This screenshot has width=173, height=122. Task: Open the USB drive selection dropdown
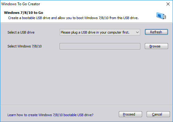[x=100, y=32]
